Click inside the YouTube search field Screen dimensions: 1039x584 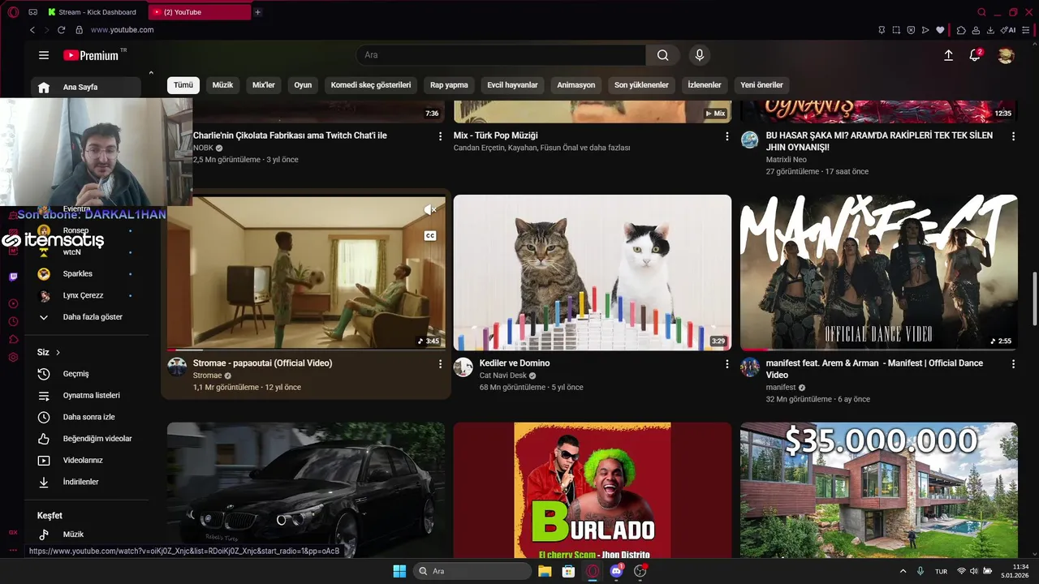tap(501, 55)
